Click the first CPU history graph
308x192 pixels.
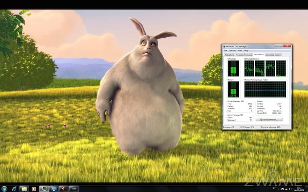click(x=249, y=68)
